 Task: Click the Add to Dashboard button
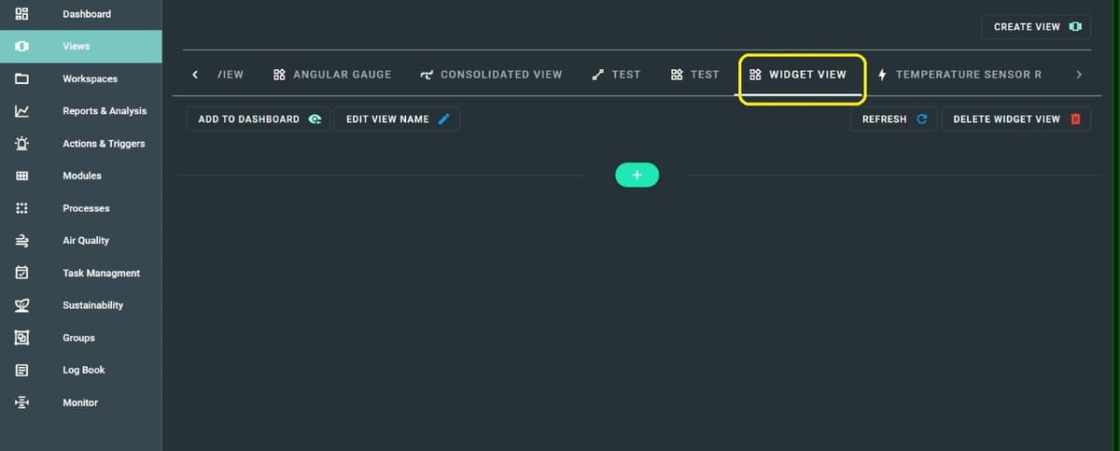pos(259,119)
